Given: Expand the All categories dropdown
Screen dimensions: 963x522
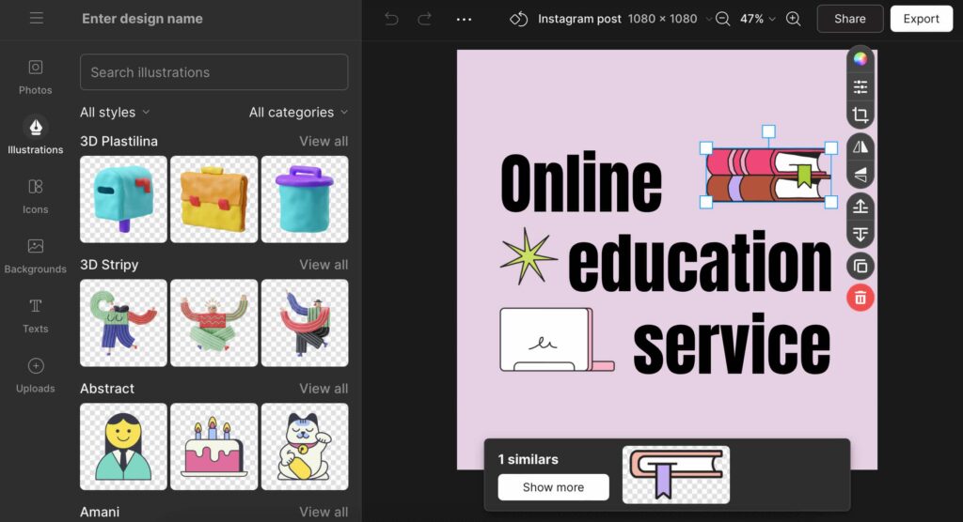Looking at the screenshot, I should click(297, 113).
